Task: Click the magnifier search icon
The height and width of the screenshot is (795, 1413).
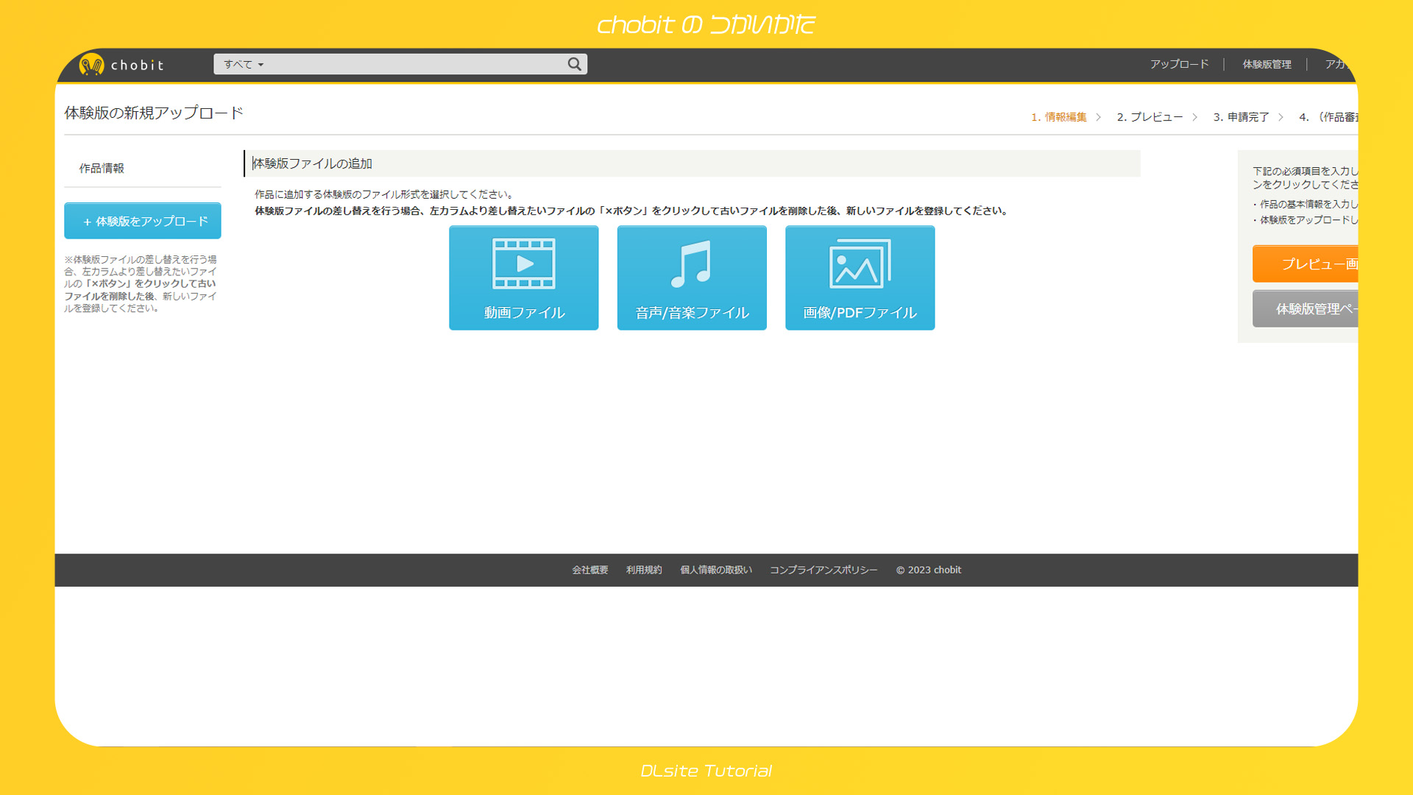Action: point(574,64)
